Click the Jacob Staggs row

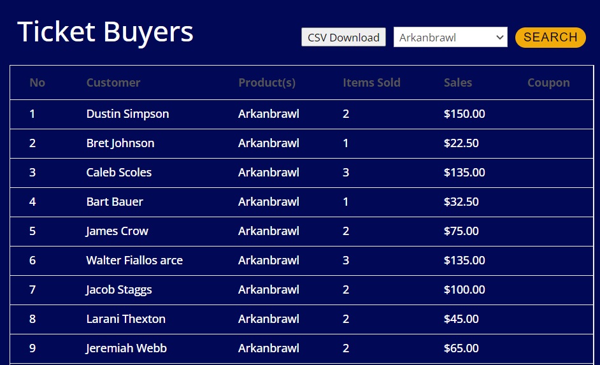click(x=119, y=290)
